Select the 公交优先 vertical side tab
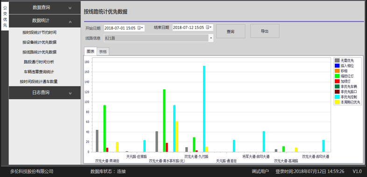 coord(5,16)
